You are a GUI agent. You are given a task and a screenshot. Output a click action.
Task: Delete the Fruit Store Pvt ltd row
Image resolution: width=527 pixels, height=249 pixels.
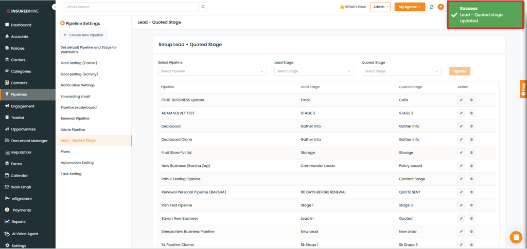(471, 152)
